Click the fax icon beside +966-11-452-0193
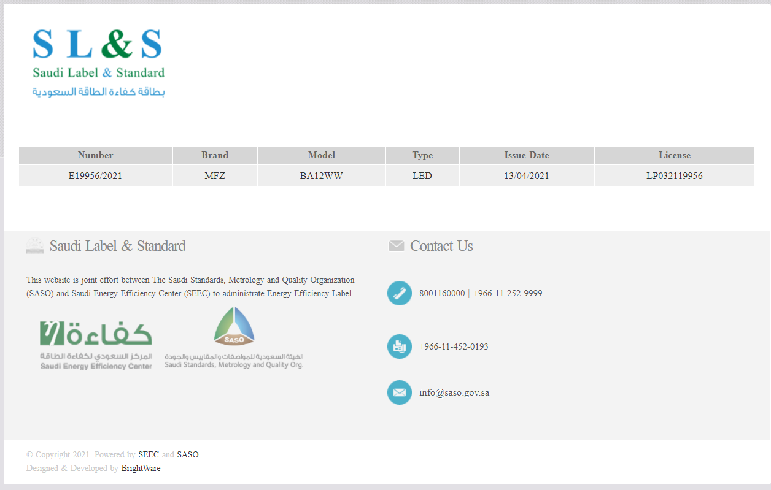Viewport: 771px width, 490px height. [x=400, y=346]
